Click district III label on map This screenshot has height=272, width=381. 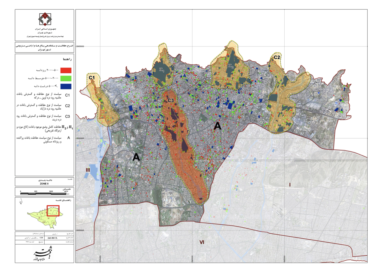point(88,170)
